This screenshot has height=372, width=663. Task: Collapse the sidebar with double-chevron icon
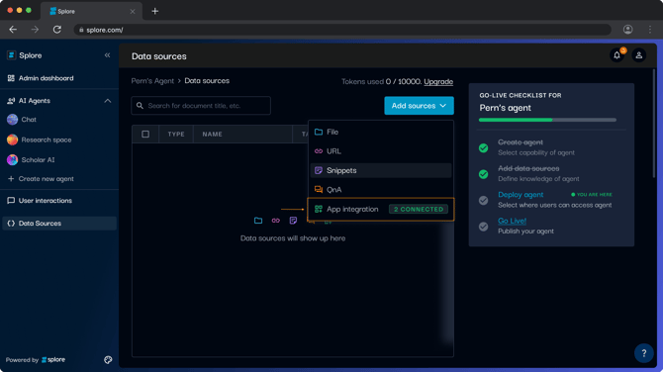[x=108, y=55]
